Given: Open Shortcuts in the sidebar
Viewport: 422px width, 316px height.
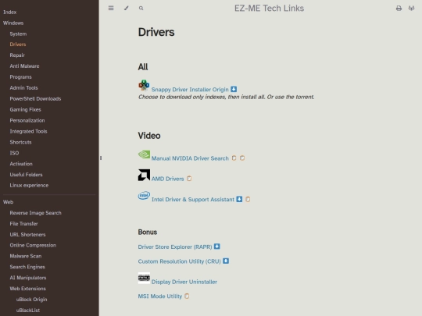Looking at the screenshot, I should click(20, 142).
